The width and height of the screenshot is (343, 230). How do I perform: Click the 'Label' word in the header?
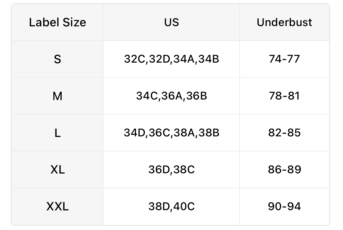click(x=43, y=23)
